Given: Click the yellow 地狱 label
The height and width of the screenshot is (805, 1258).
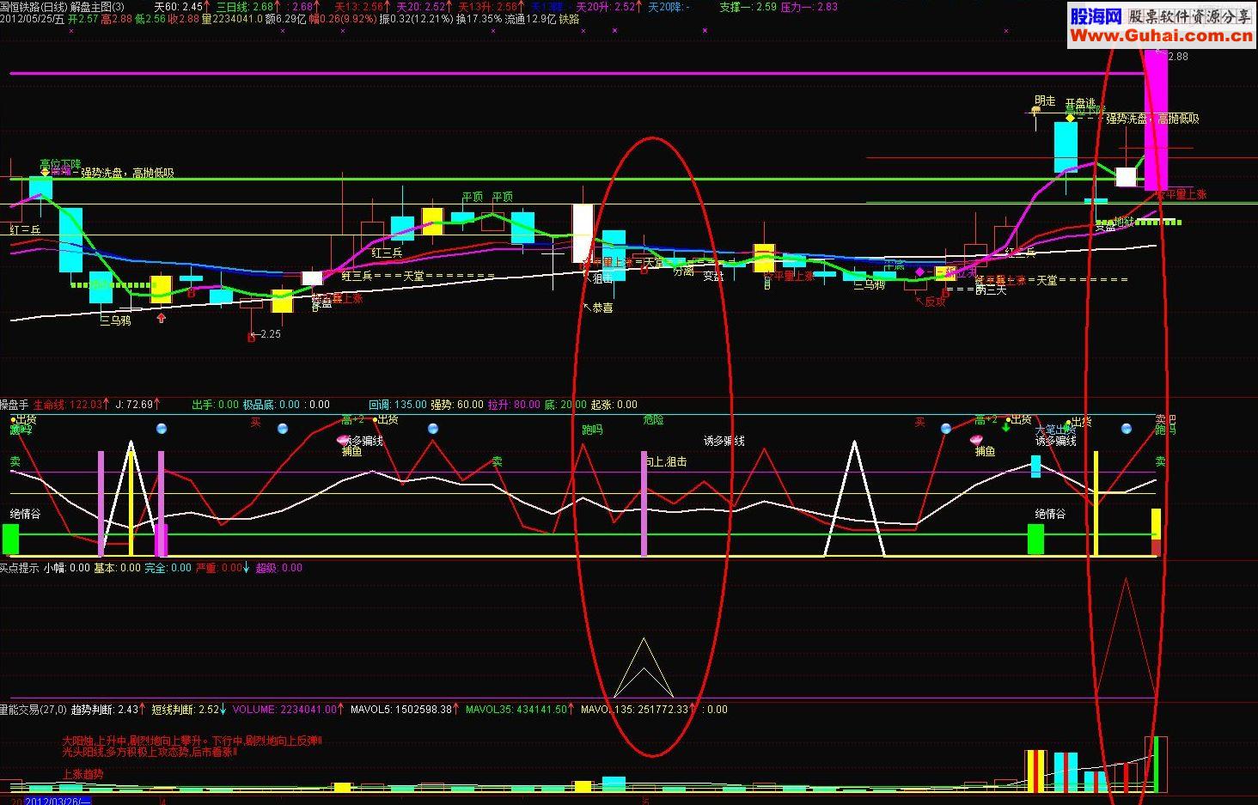Looking at the screenshot, I should [x=1124, y=221].
